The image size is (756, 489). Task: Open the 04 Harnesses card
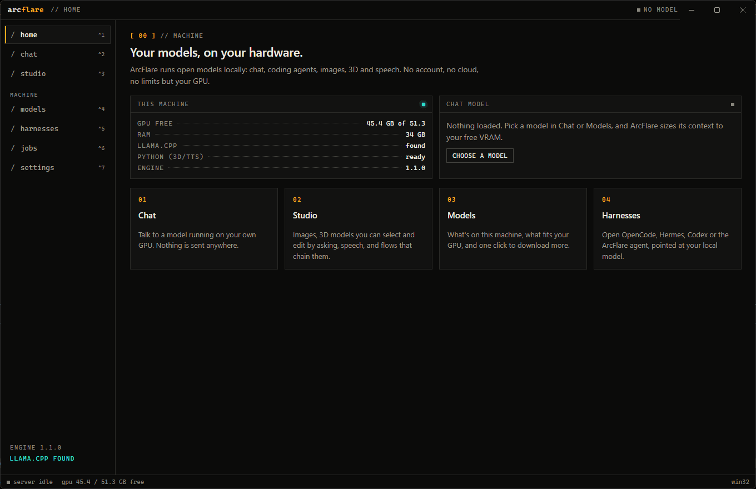[x=668, y=228]
